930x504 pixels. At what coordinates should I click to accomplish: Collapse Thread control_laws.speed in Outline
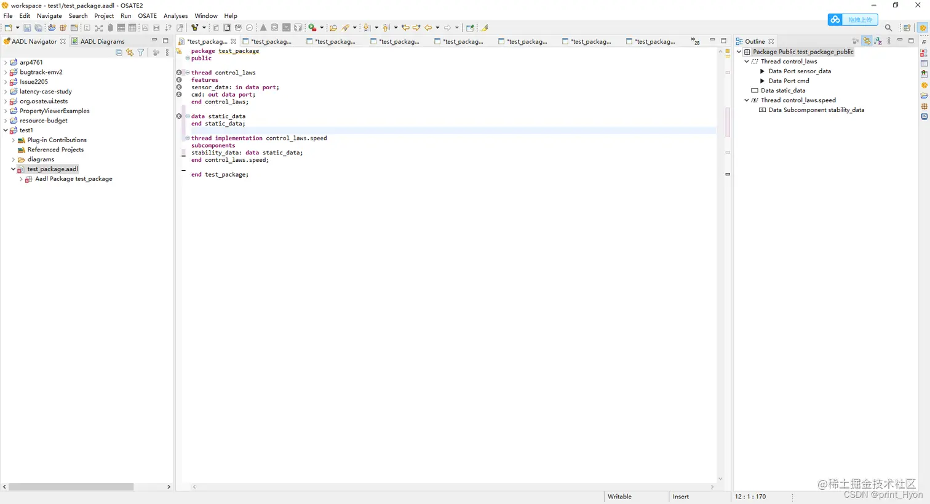click(747, 100)
